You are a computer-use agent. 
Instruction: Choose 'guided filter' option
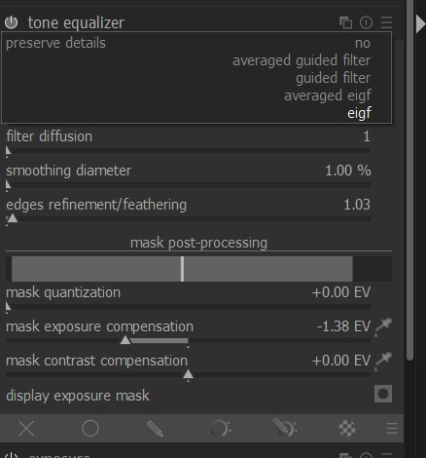point(333,78)
